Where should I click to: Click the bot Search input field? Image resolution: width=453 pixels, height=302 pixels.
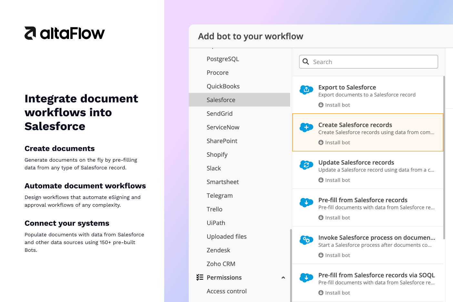368,62
